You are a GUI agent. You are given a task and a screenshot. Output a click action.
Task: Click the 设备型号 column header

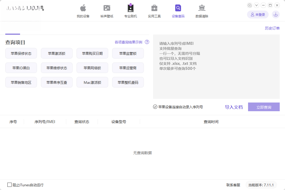(x=119, y=122)
